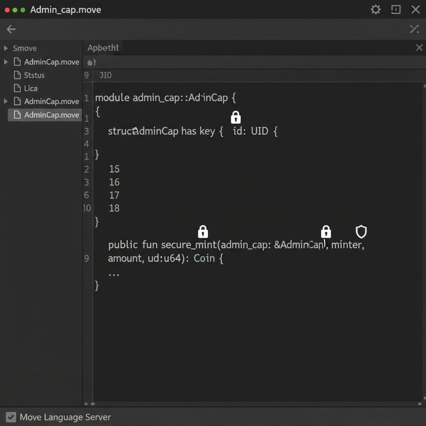This screenshot has width=426, height=426.
Task: Expand the second AdminCap.move tree entry
Action: point(5,101)
